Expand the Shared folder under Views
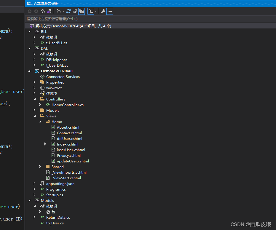Image resolution: width=276 pixels, height=230 pixels. [x=40, y=167]
